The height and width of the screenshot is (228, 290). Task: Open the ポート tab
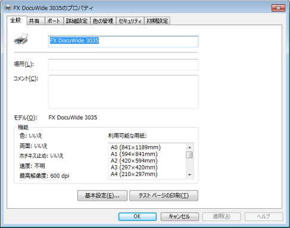click(x=54, y=21)
